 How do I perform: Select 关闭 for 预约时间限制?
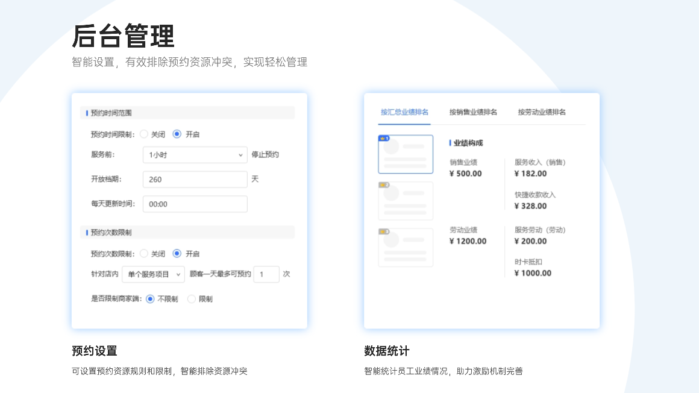click(x=144, y=134)
